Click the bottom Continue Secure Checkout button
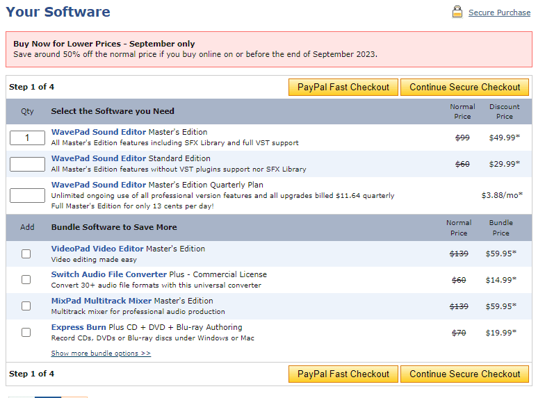 [x=464, y=374]
